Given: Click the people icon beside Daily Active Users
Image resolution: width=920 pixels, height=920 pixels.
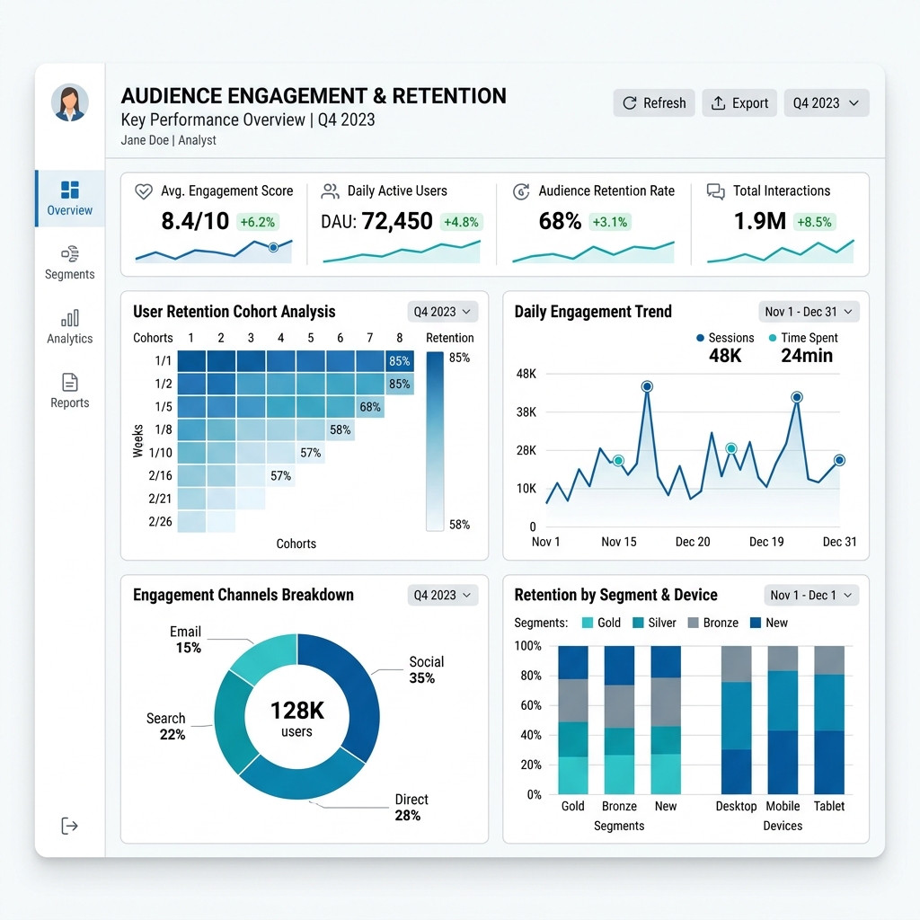Looking at the screenshot, I should click(x=331, y=191).
